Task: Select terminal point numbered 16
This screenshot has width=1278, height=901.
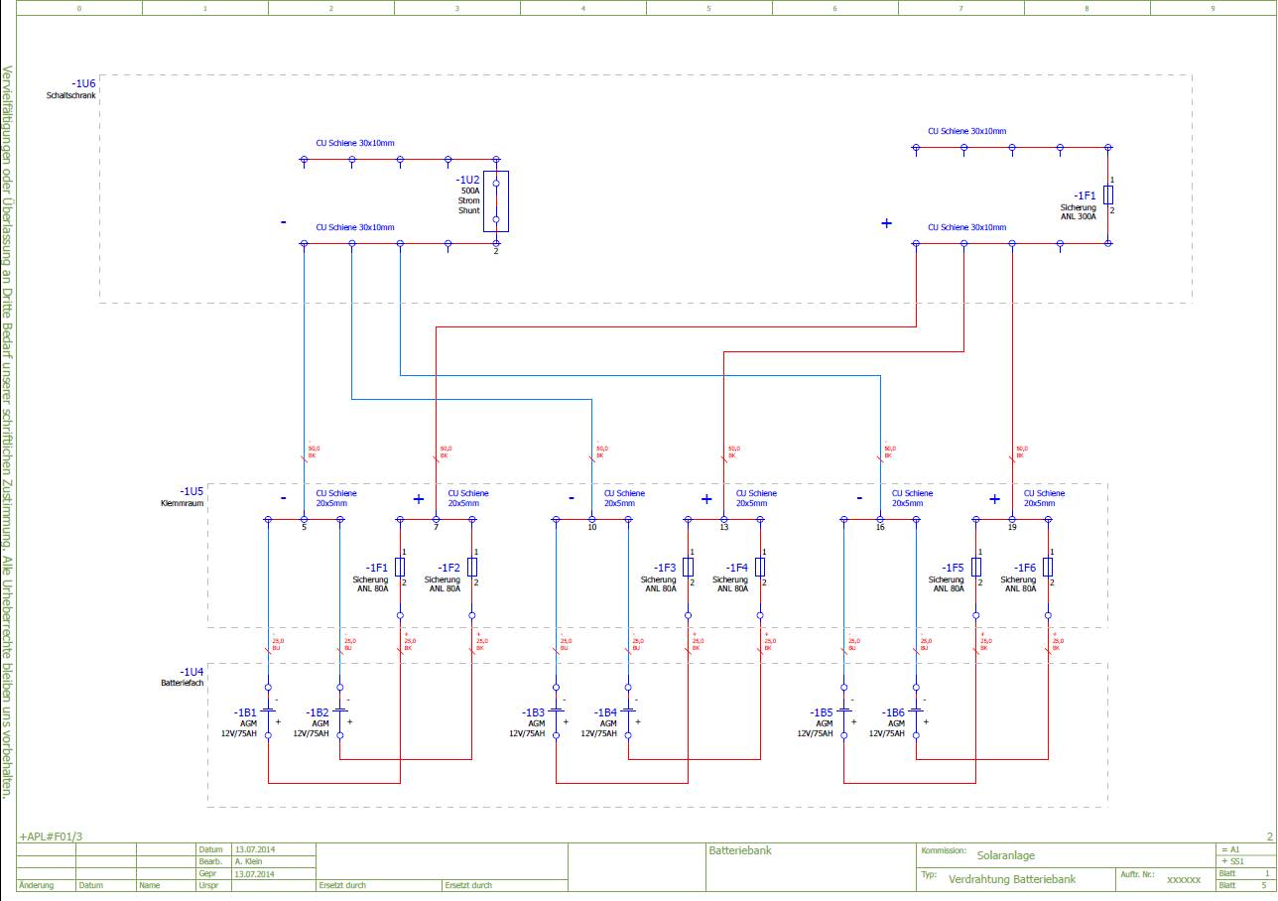Action: [879, 519]
